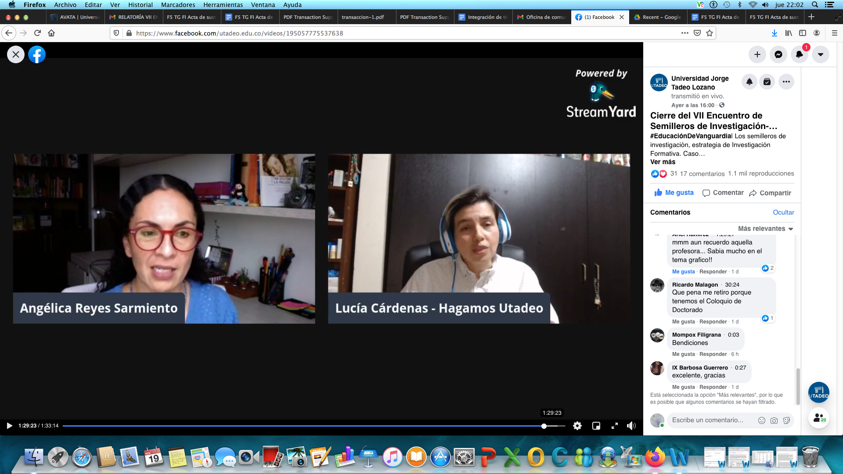Open Facebook notifications bell with badge
Image resolution: width=843 pixels, height=474 pixels.
pyautogui.click(x=800, y=54)
